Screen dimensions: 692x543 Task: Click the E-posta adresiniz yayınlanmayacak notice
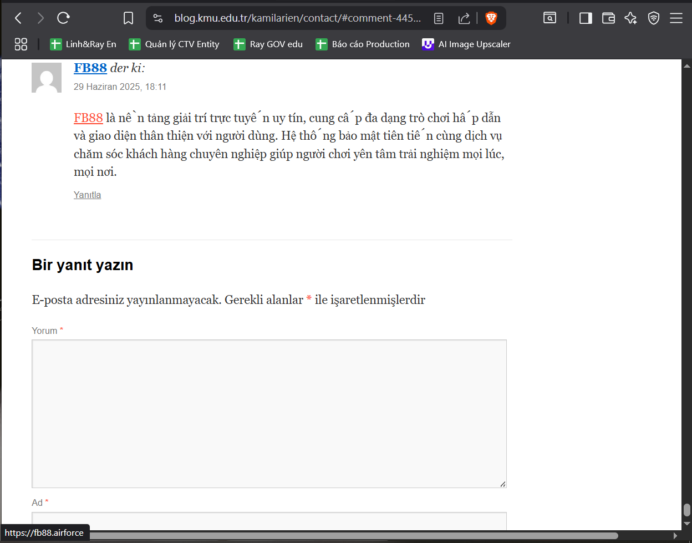coord(228,300)
